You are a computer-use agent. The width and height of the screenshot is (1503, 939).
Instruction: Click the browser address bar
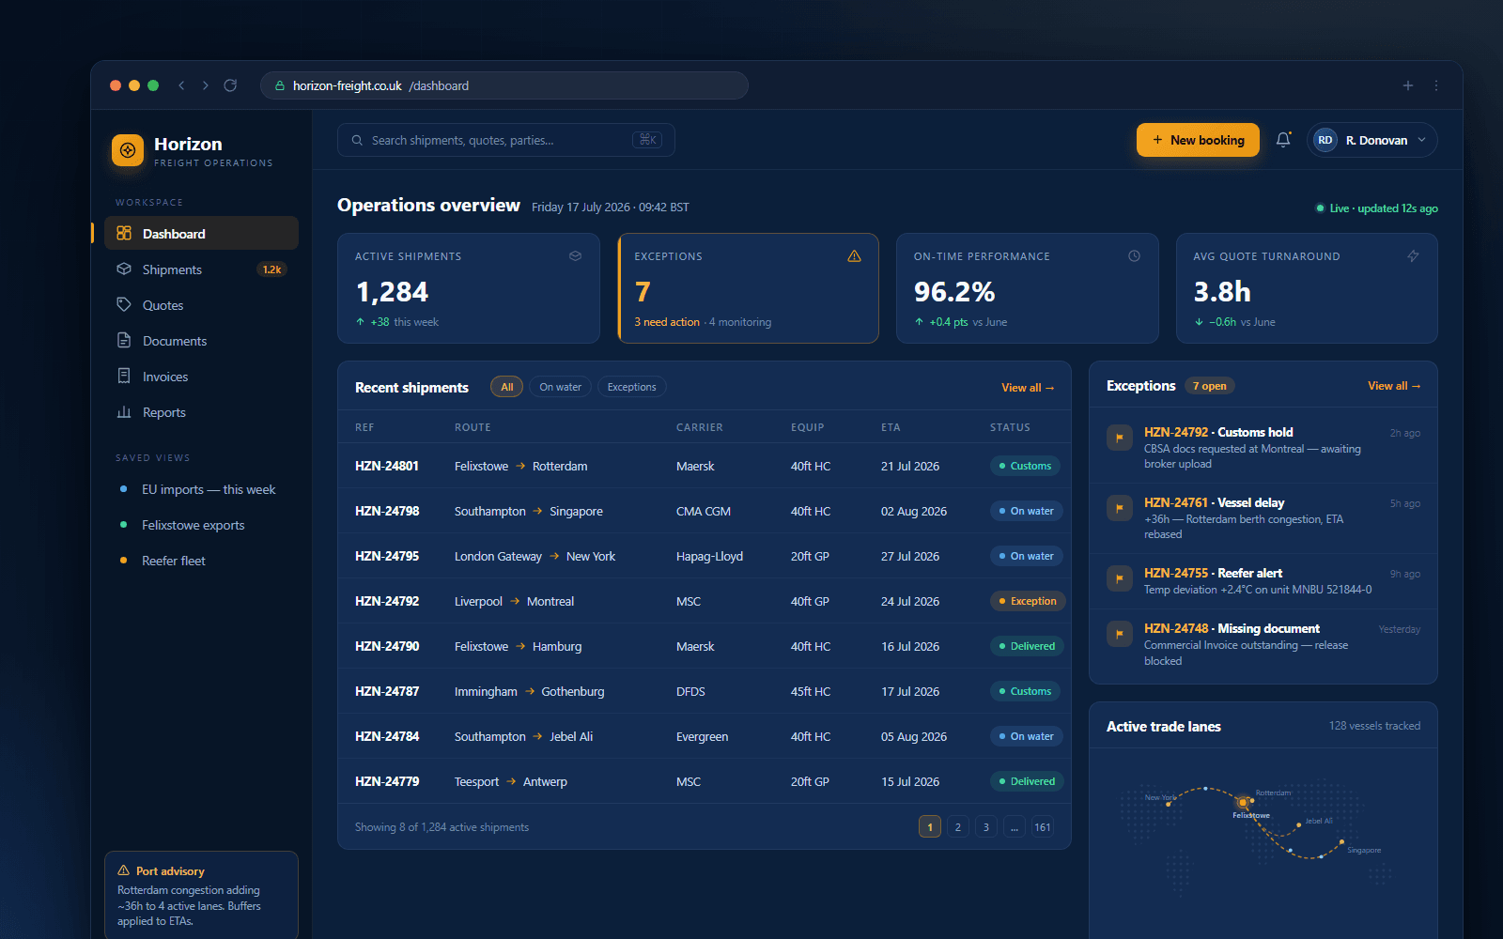(x=504, y=85)
